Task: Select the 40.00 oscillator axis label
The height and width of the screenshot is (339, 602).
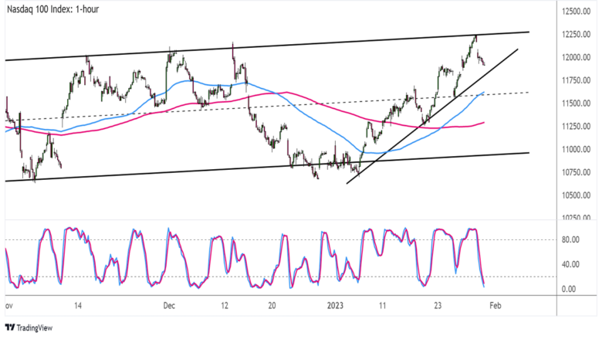Action: (572, 265)
